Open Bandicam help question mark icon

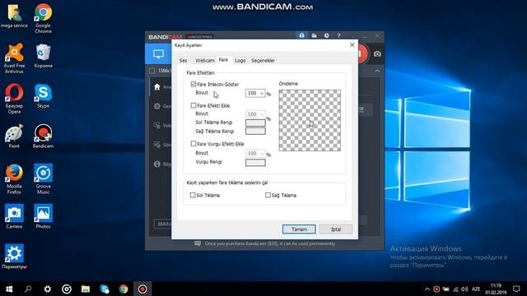click(x=338, y=35)
